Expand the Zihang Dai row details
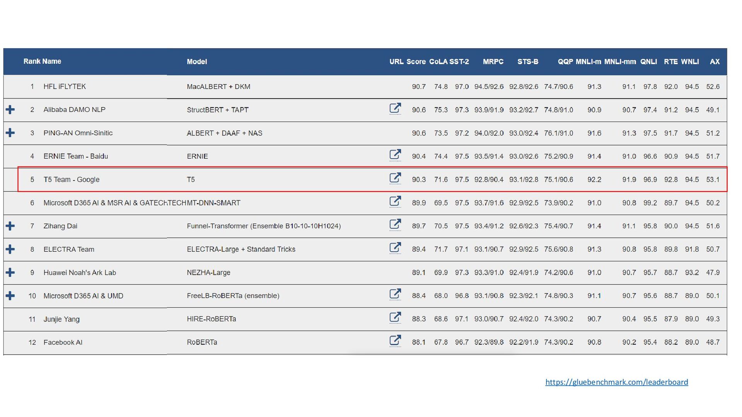742x417 pixels. (10, 226)
